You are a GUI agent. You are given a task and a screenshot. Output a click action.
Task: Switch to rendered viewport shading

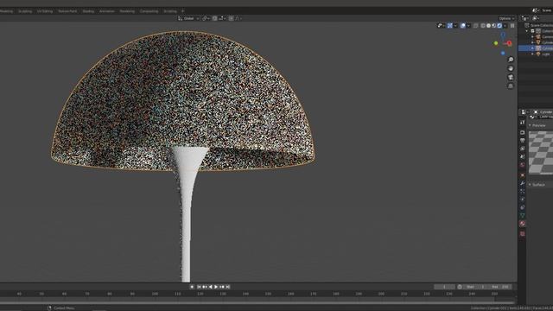point(499,25)
